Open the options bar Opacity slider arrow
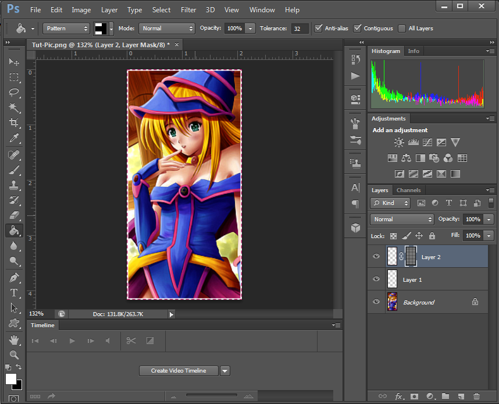 pyautogui.click(x=251, y=29)
